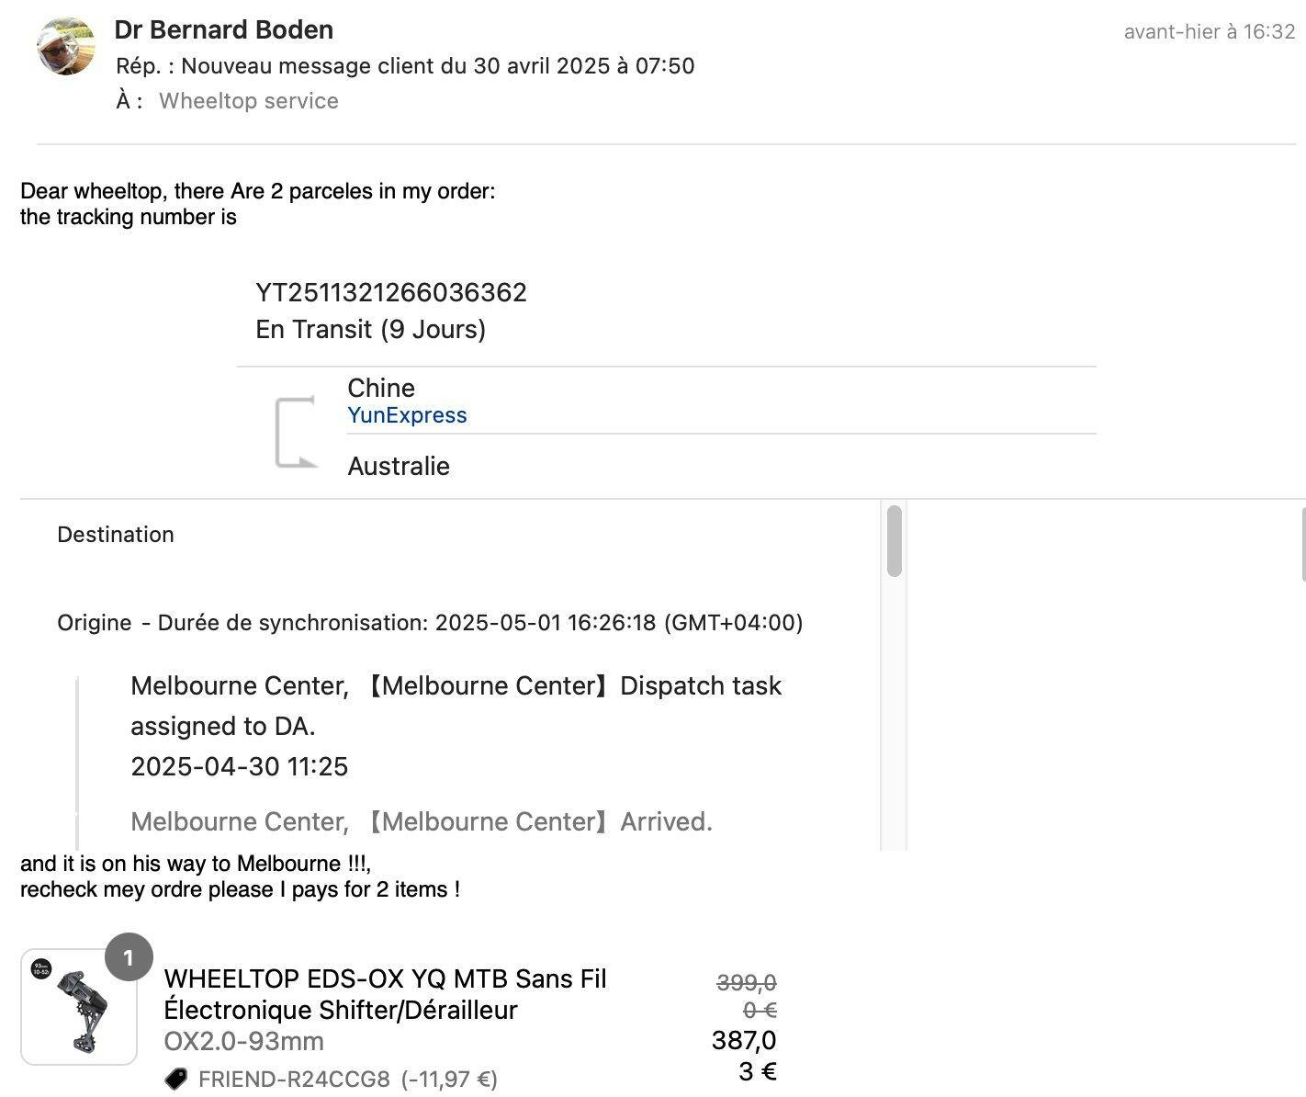Click the route arrow icon beside Chine
Viewport: 1306px width, 1097px height.
pyautogui.click(x=296, y=433)
